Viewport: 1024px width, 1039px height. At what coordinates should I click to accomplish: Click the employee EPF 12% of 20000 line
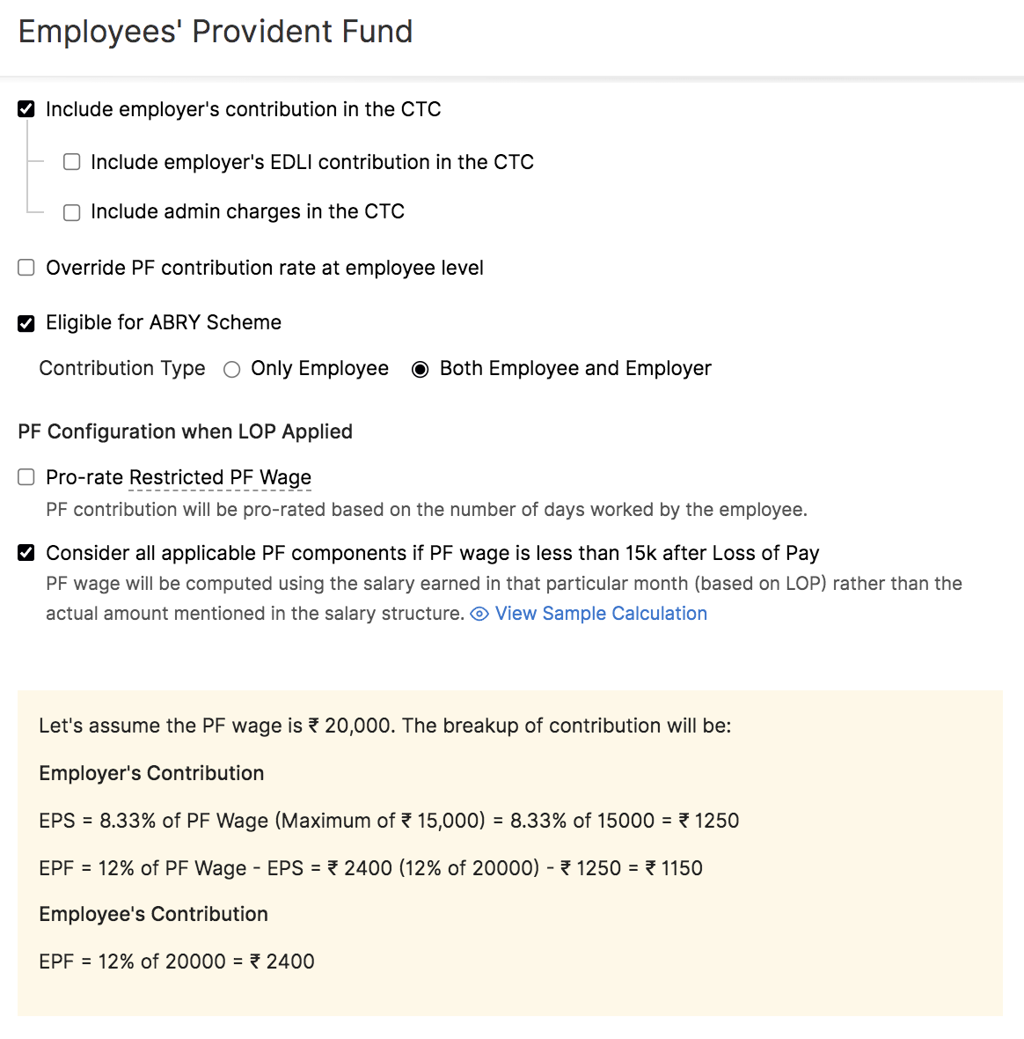pos(177,962)
